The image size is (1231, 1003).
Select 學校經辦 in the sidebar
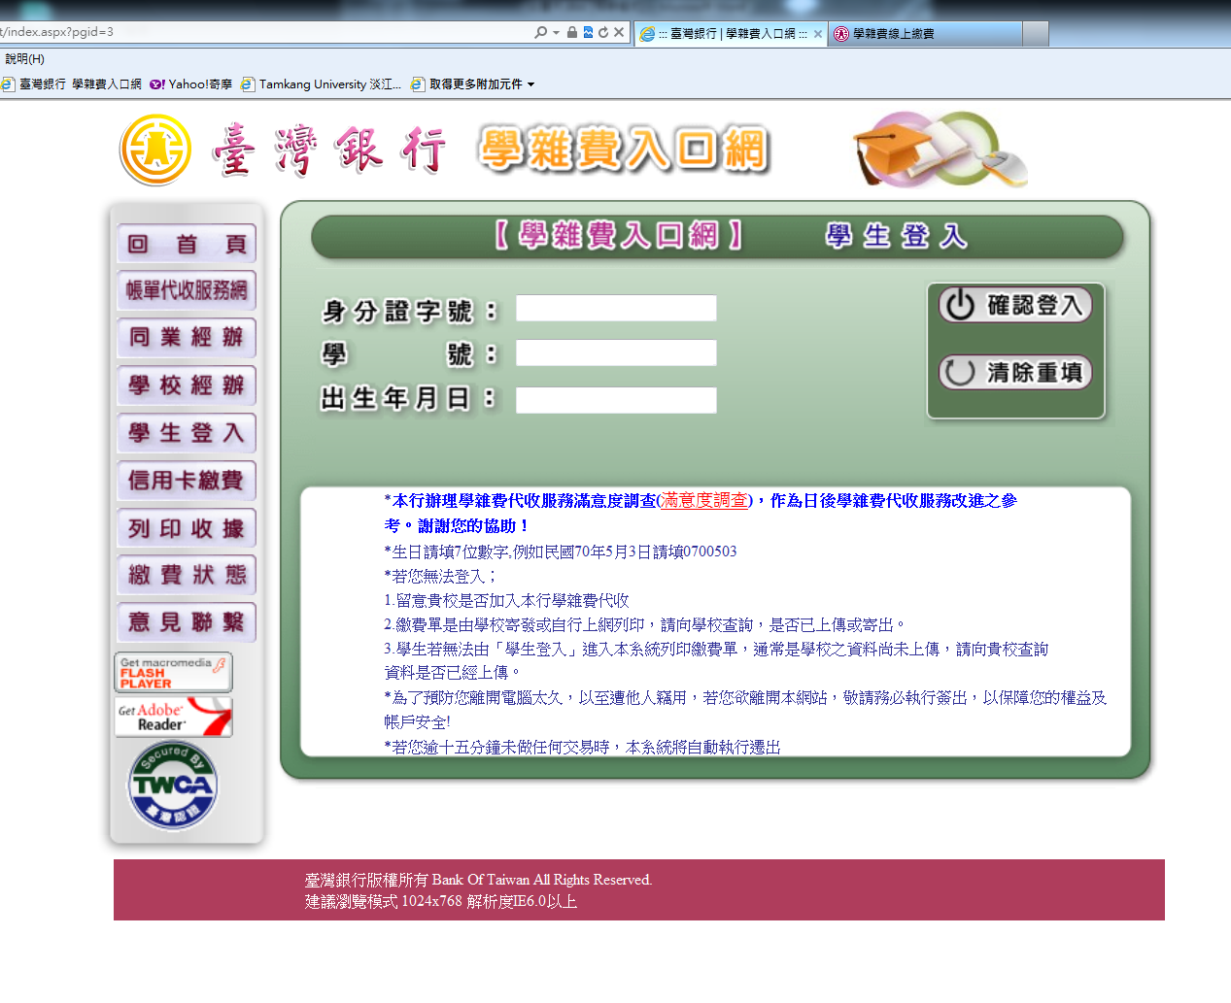click(x=187, y=385)
